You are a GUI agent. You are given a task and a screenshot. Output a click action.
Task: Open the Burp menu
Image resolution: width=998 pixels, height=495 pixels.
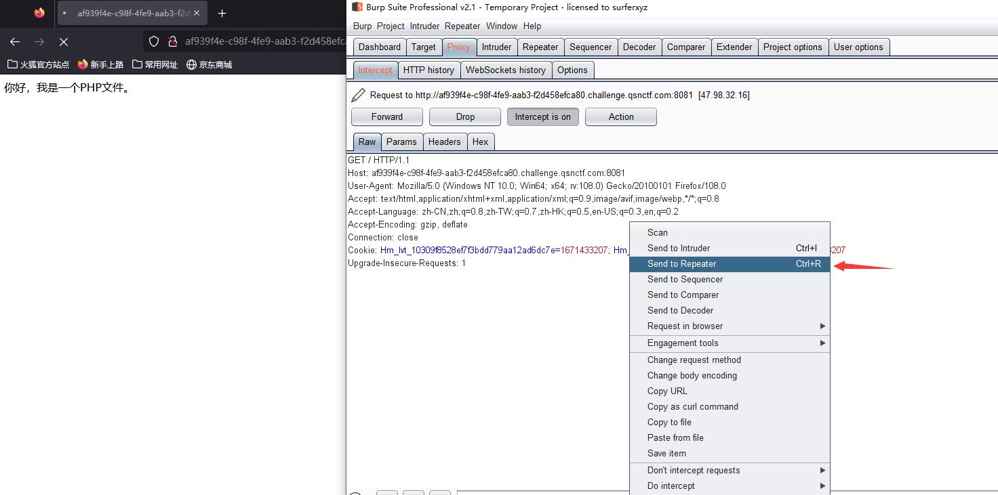pyautogui.click(x=363, y=26)
